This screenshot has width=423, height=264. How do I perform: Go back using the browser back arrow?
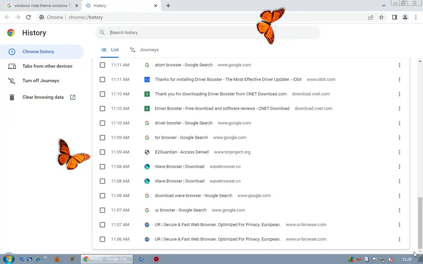[7, 17]
